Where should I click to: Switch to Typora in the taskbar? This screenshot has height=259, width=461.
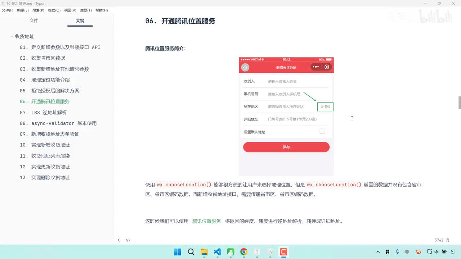pyautogui.click(x=257, y=252)
